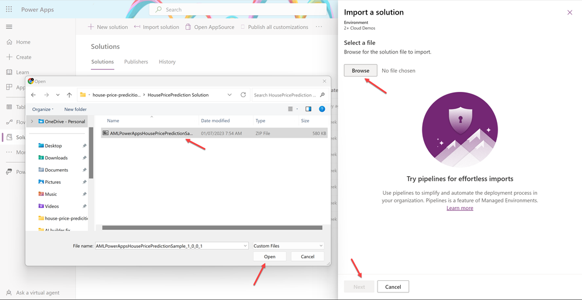This screenshot has width=582, height=300.
Task: Click Open in the file dialog
Action: tap(270, 256)
